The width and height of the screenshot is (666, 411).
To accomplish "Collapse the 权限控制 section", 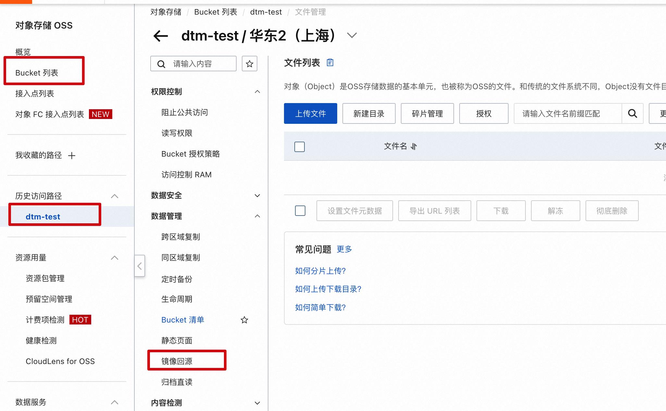I will [257, 92].
